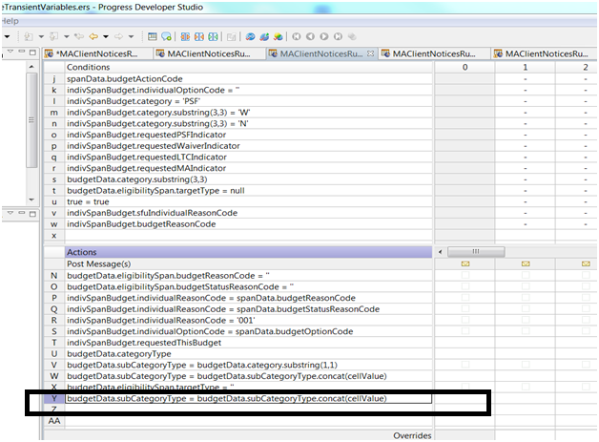Screen dimensions: 599x442
Task: Click the horizontal scrollbar left arrow
Action: (x=440, y=252)
